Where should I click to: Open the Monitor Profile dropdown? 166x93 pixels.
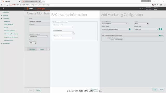click(115, 29)
